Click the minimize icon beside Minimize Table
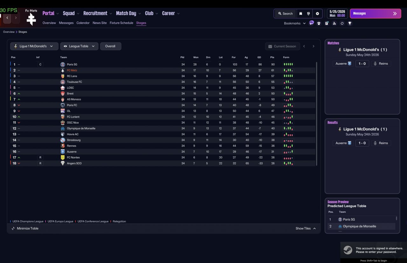The image size is (407, 263). click(x=13, y=228)
